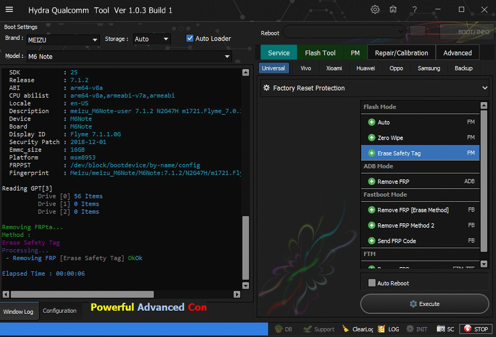Select Oppo sub-tab

(x=396, y=68)
